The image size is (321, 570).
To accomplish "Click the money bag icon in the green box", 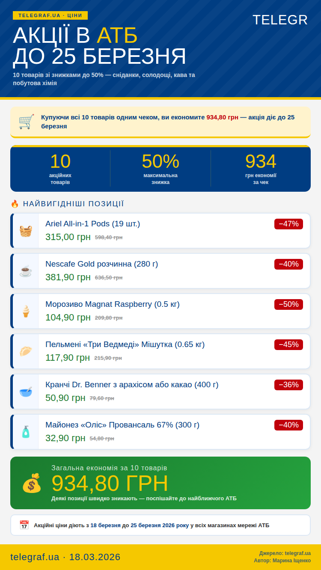I will [x=32, y=483].
